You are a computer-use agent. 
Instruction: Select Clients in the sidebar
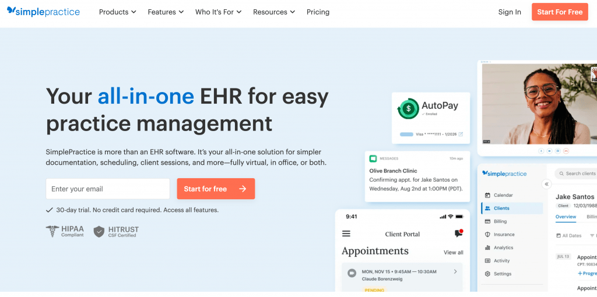[x=512, y=208]
